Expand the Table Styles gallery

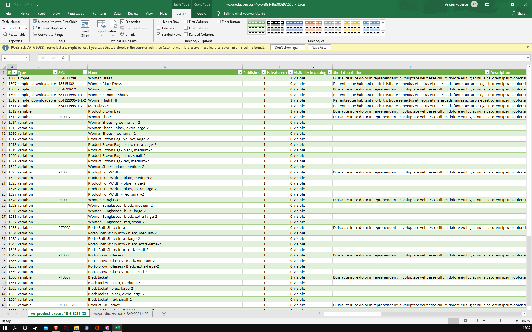click(x=383, y=33)
